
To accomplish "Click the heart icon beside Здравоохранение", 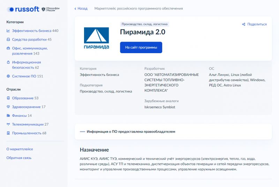I will (x=8, y=107).
